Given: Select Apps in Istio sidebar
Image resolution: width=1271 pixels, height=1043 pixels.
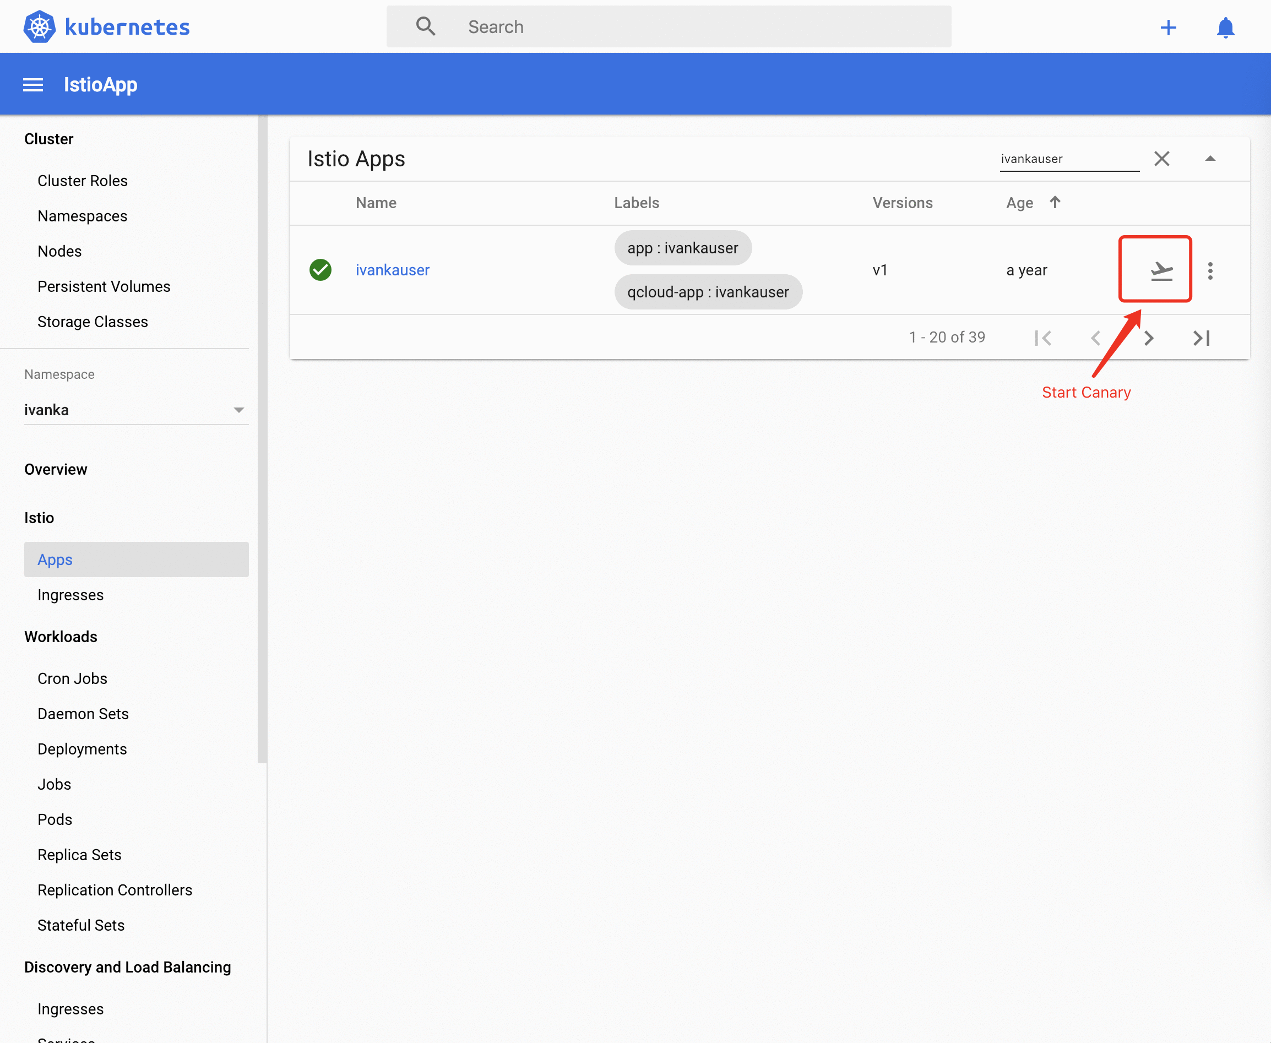Looking at the screenshot, I should [x=55, y=559].
